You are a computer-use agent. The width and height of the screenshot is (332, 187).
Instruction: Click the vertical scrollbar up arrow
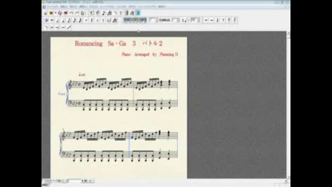tap(288, 33)
